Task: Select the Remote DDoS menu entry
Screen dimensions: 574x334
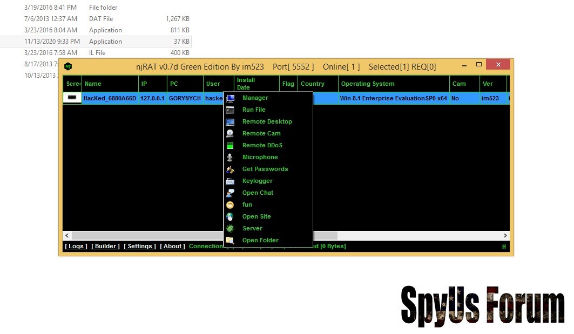Action: (x=262, y=146)
